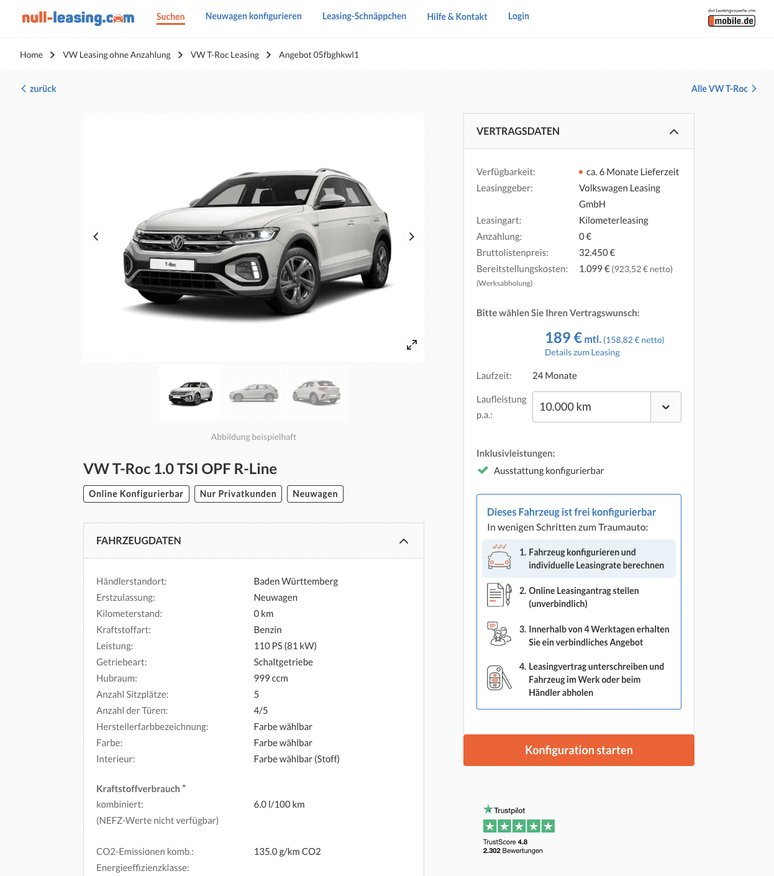Click the main VW T-Roc image
The height and width of the screenshot is (876, 774).
coord(253,237)
